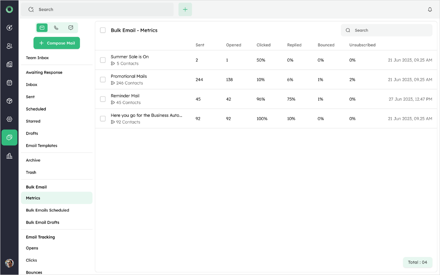Open Bulk Emails Scheduled
The width and height of the screenshot is (440, 275).
point(47,210)
